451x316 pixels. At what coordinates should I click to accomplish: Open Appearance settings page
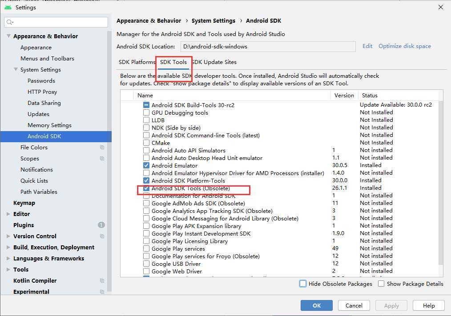36,48
